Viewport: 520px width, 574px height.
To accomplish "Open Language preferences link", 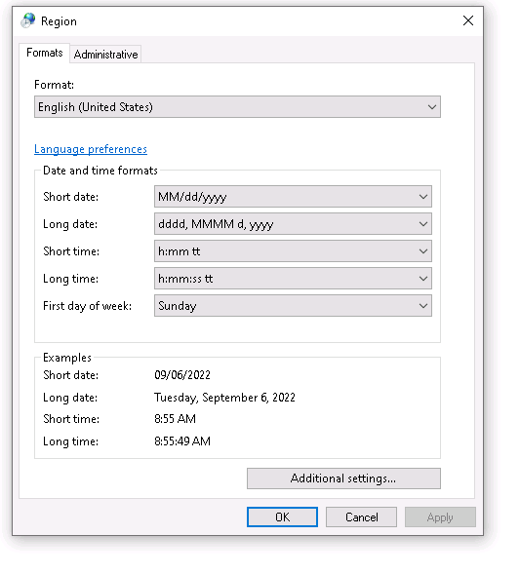I will tap(91, 149).
